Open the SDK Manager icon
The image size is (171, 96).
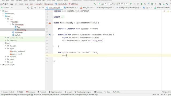pyautogui.click(x=167, y=4)
